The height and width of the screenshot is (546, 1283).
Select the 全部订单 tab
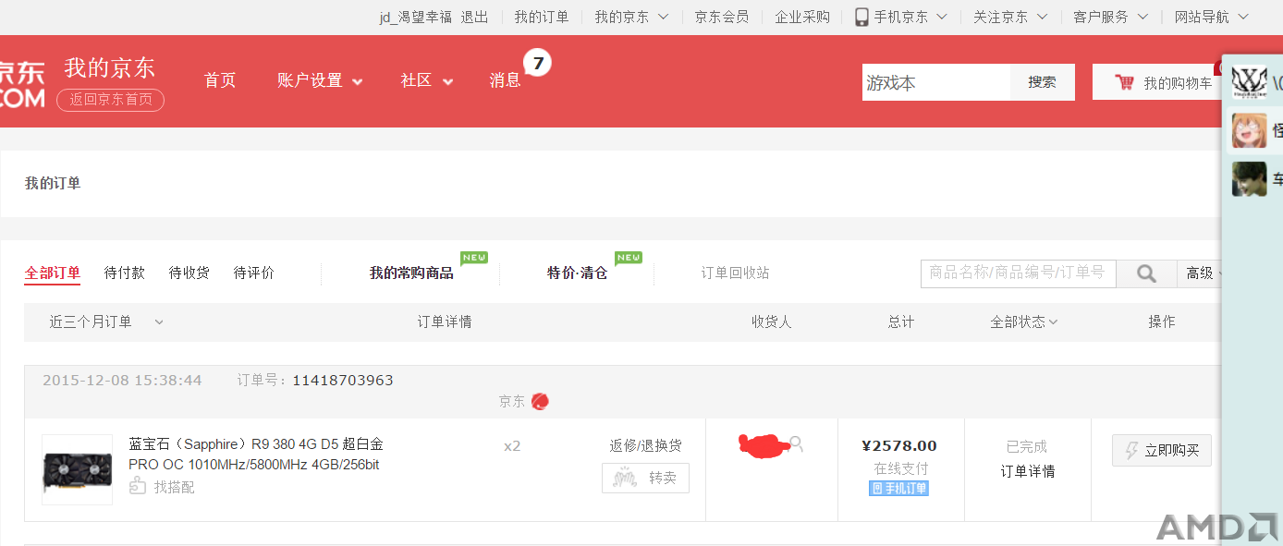[53, 273]
